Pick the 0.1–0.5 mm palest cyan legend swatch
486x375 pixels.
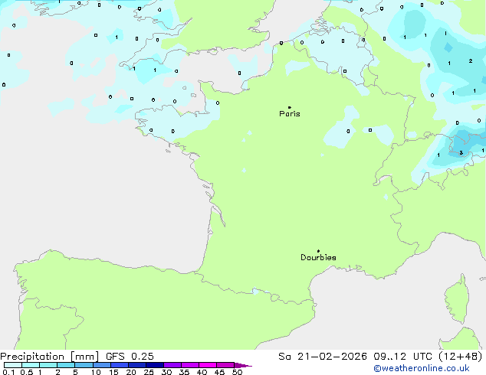click(13, 365)
